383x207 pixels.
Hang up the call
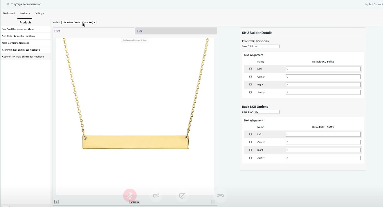[220, 195]
